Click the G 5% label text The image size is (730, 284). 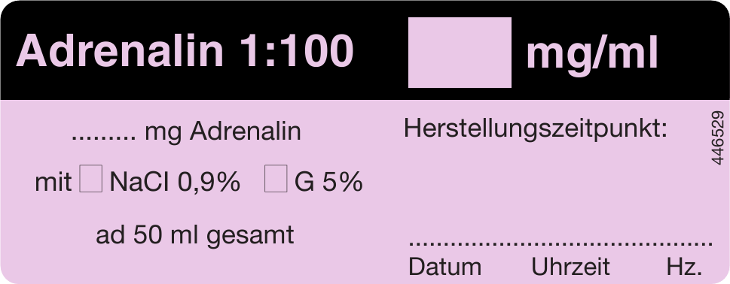[328, 182]
